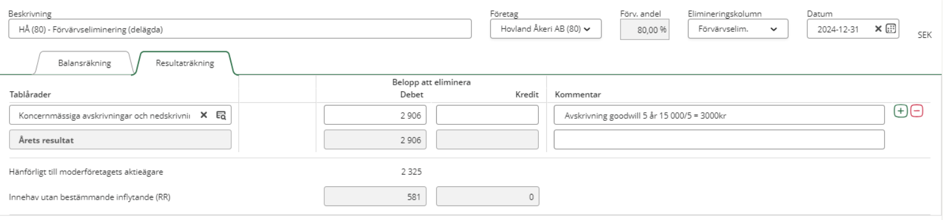This screenshot has width=943, height=220.
Task: Clear the Koncernmässiga avskrivningar row selection
Action: click(x=204, y=115)
